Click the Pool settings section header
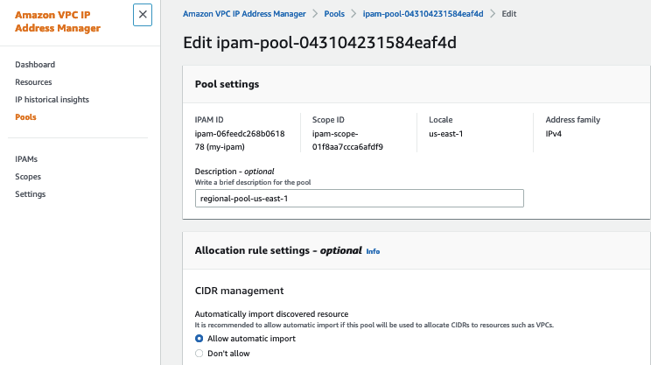 (227, 84)
